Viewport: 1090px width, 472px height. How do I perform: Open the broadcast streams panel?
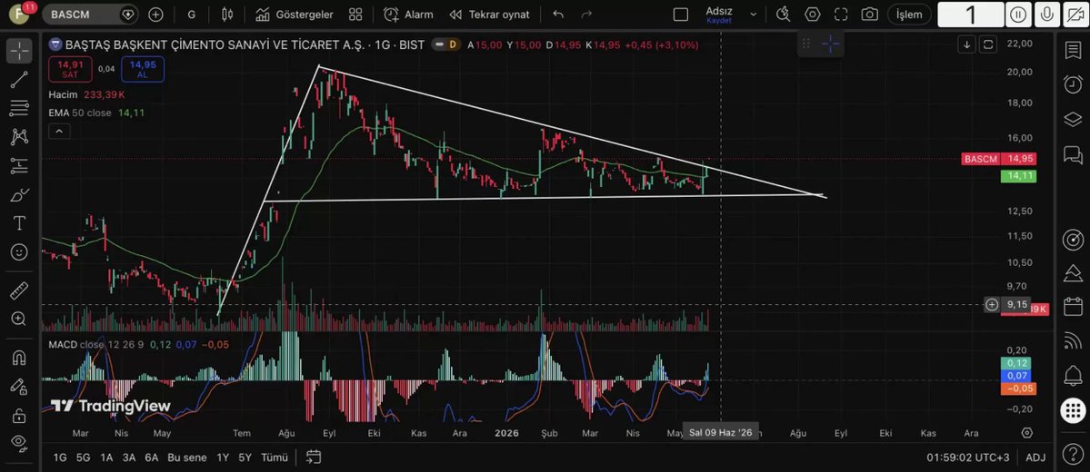pyautogui.click(x=1073, y=340)
